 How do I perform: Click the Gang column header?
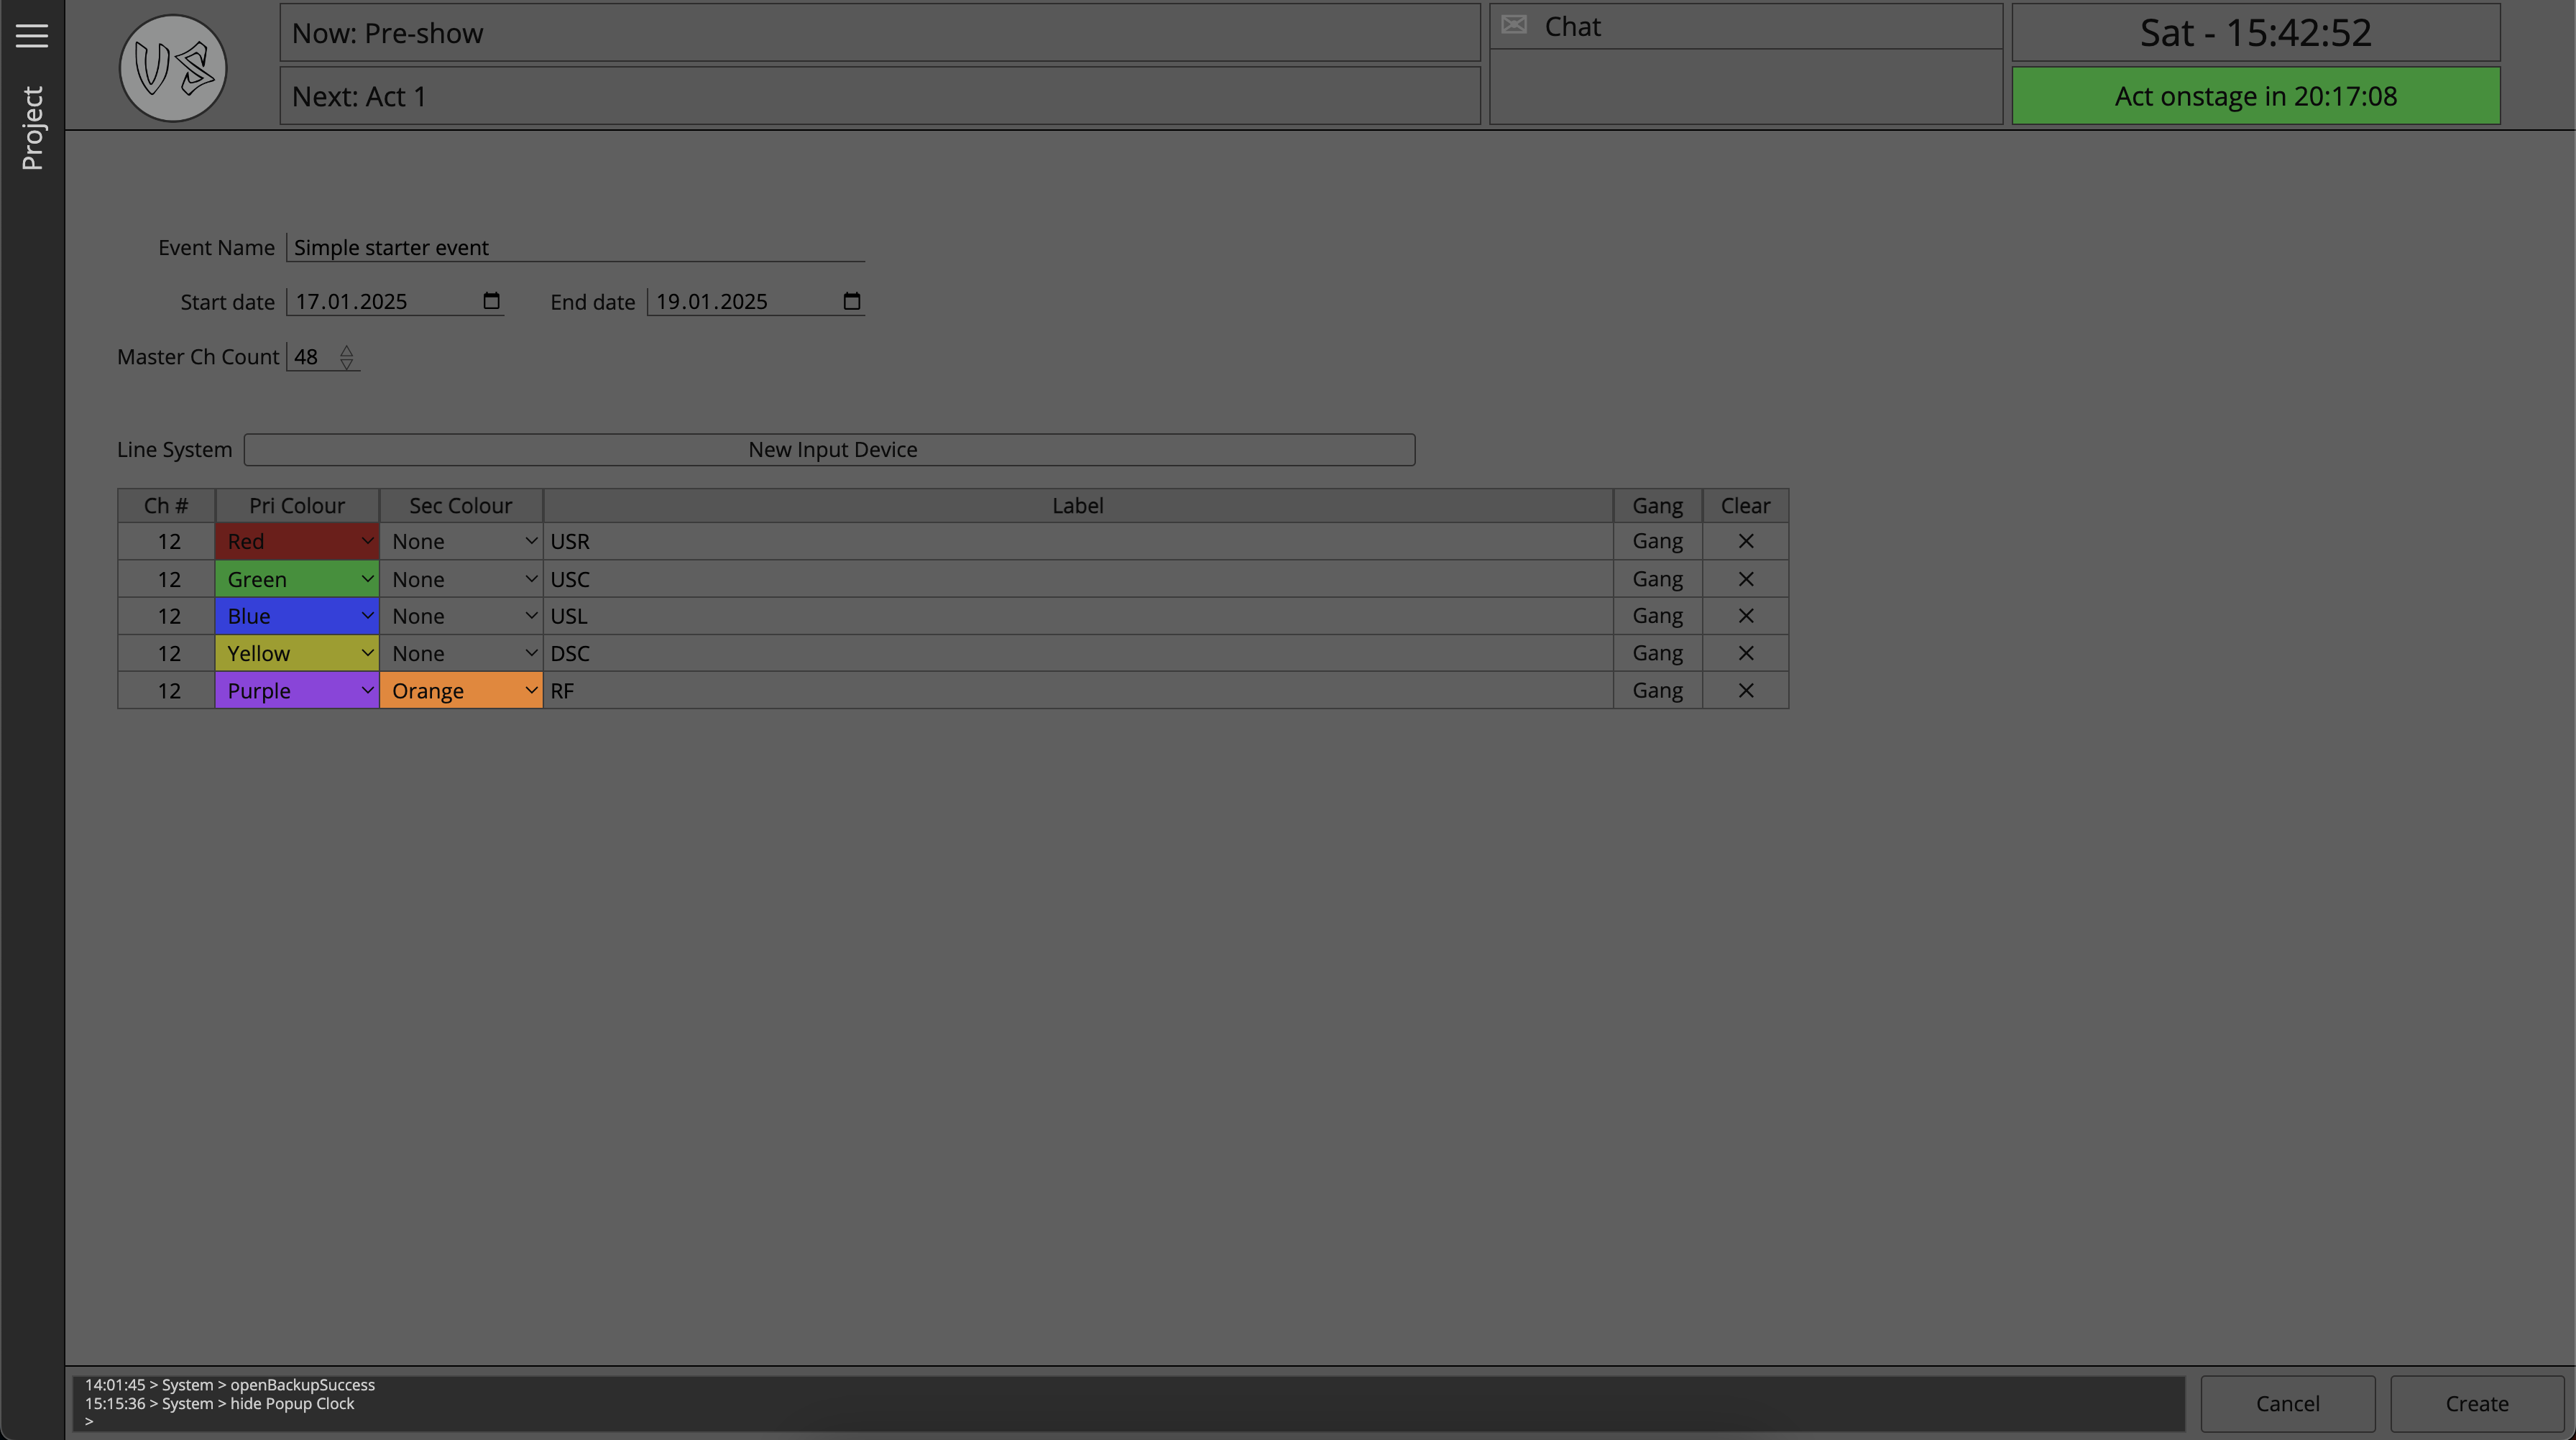[x=1658, y=506]
